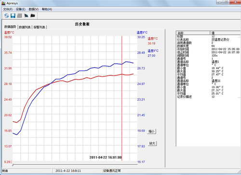Click the 名称 column header
The width and height of the screenshot is (241, 175).
tap(193, 33)
